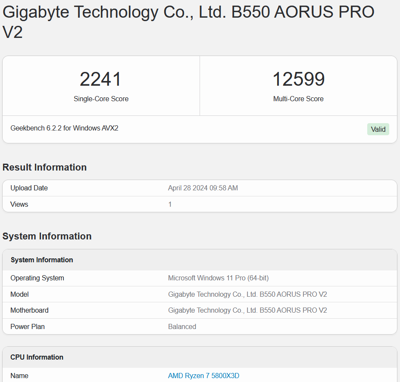Select the Motherboard row's Gigabyte value
This screenshot has height=382, width=400.
(x=247, y=311)
